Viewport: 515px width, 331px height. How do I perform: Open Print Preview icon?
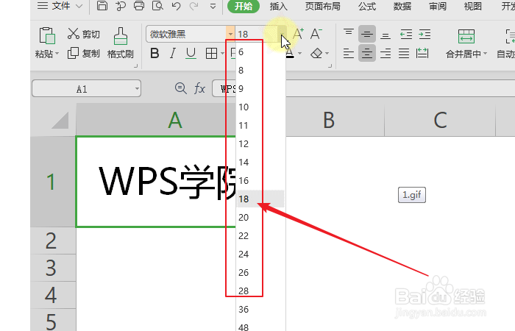(157, 6)
